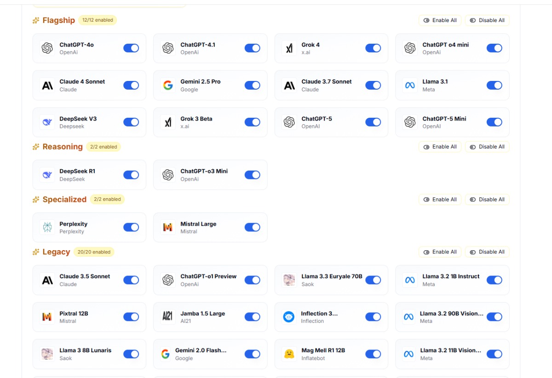Viewport: 552px width, 378px height.
Task: Click Disable All for the Reasoning section
Action: click(x=487, y=147)
